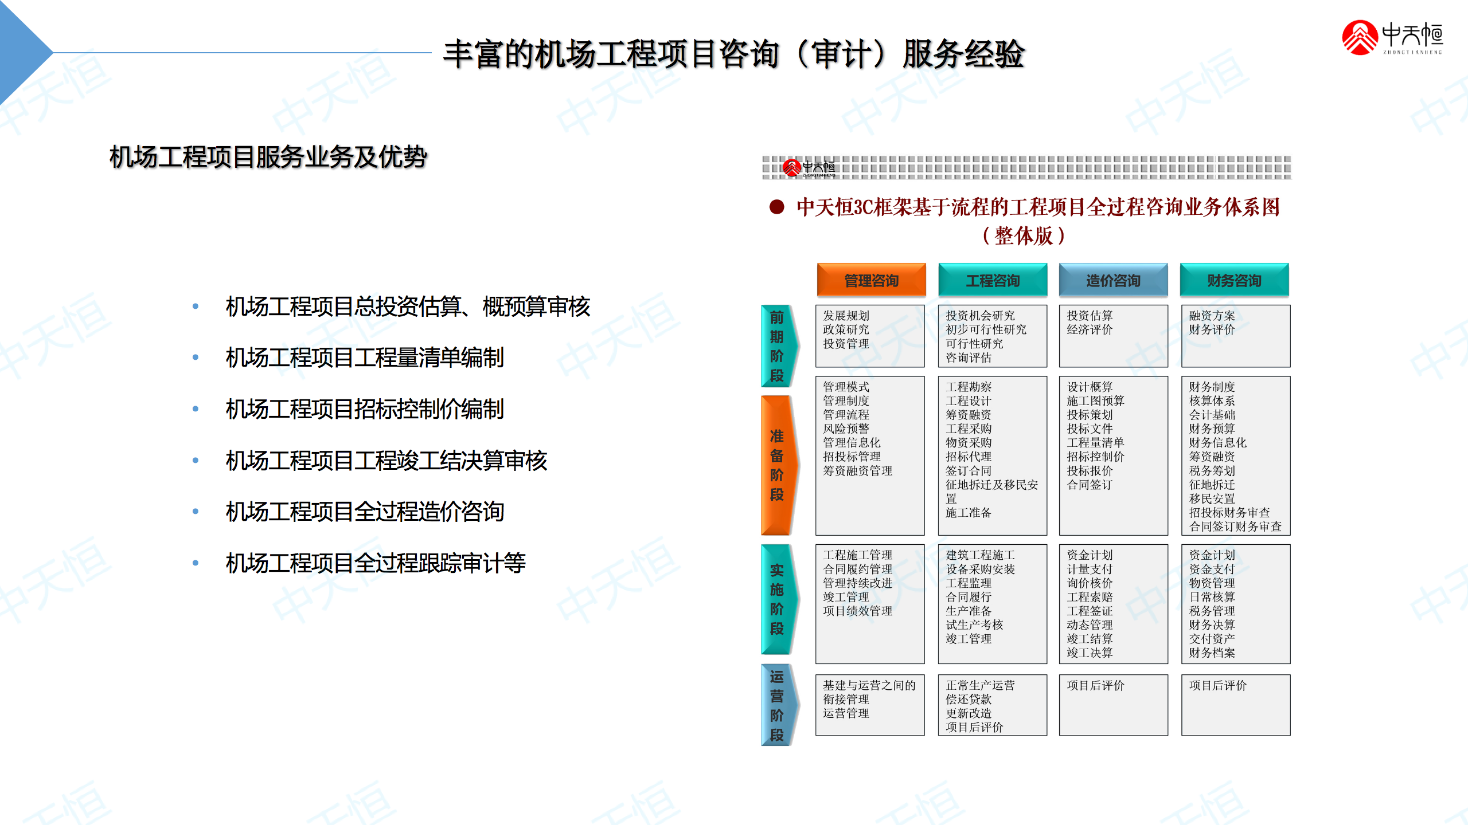Click 项目绩效管理 text
Viewport: 1468px width, 825px height.
(857, 611)
